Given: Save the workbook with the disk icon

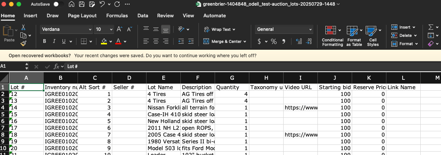Looking at the screenshot, I should [x=82, y=4].
